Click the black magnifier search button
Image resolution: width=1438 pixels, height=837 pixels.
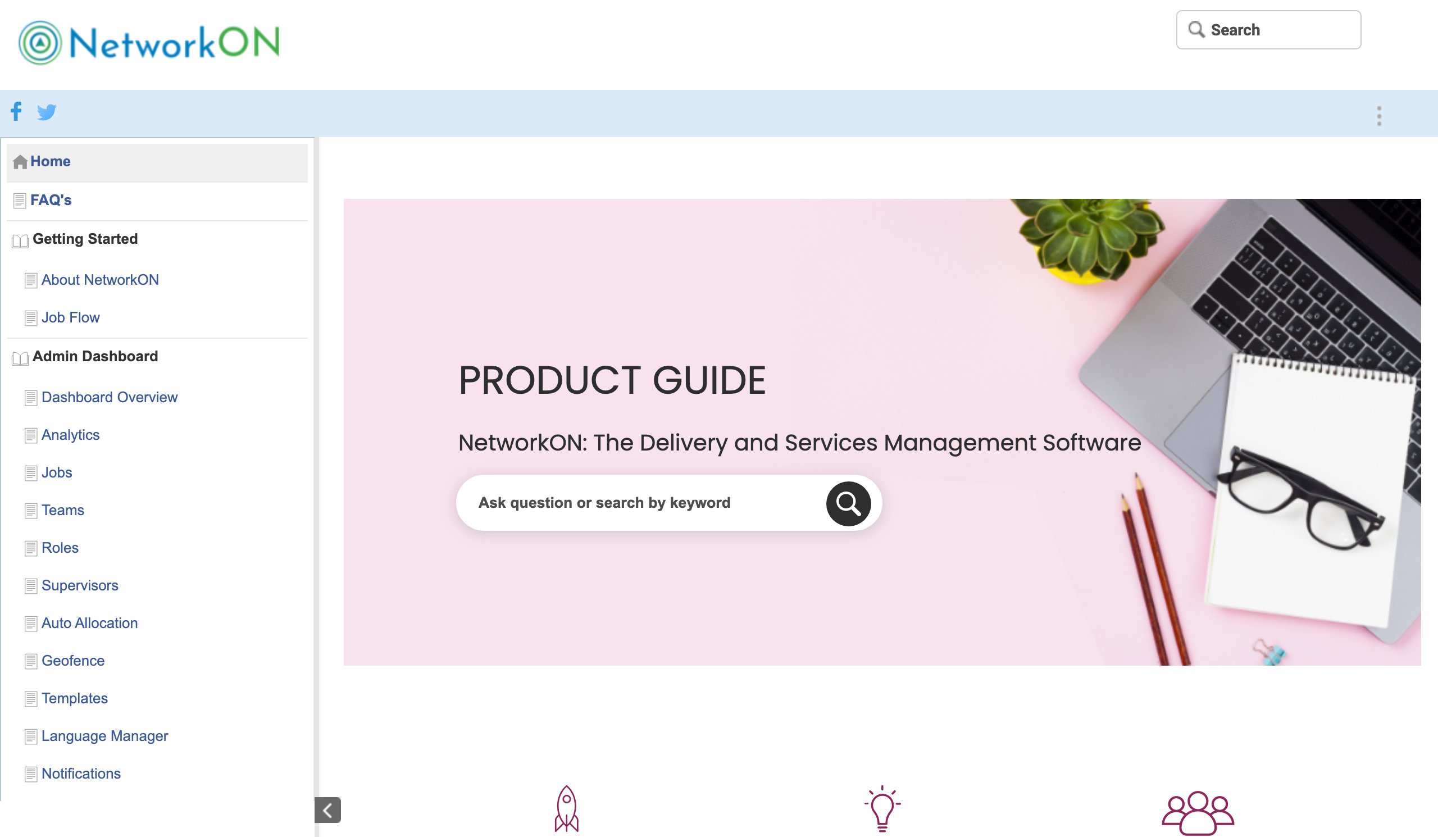coord(848,503)
